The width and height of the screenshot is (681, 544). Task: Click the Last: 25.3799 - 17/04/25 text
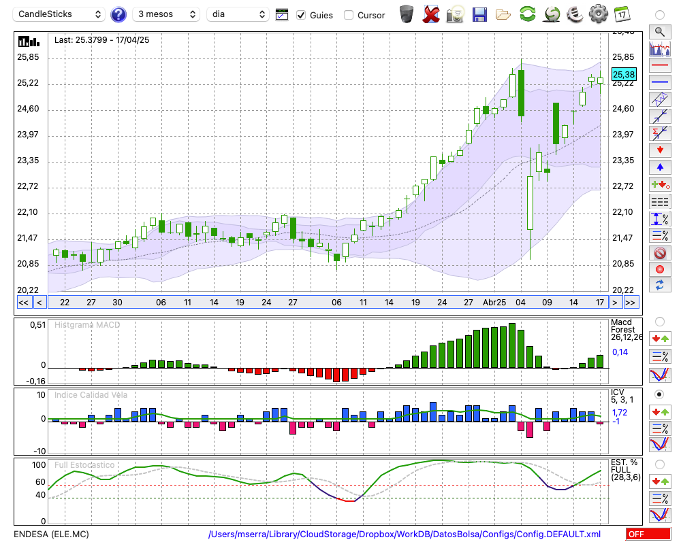[x=101, y=40]
